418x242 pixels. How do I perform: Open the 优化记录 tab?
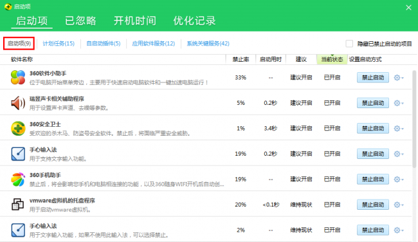(194, 21)
